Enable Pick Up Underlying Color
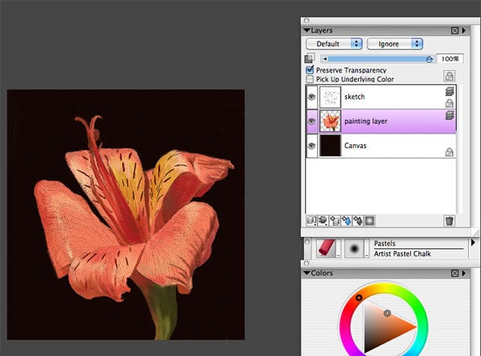 click(310, 79)
